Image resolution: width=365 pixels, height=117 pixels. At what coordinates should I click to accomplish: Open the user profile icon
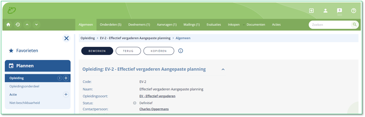click(x=326, y=11)
